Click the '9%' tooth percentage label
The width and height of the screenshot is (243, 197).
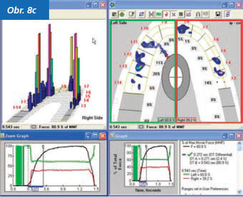coord(204,68)
